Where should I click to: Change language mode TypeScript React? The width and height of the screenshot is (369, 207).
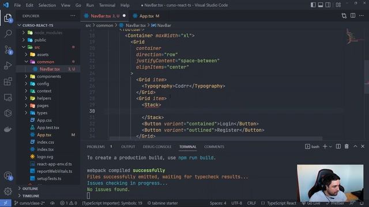tap(278, 203)
